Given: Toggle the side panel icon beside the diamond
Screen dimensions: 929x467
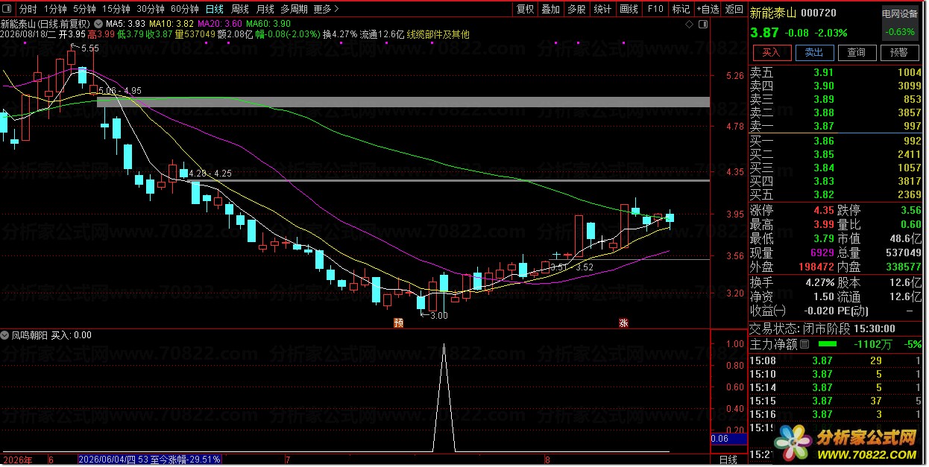Looking at the screenshot, I should click(x=703, y=25).
